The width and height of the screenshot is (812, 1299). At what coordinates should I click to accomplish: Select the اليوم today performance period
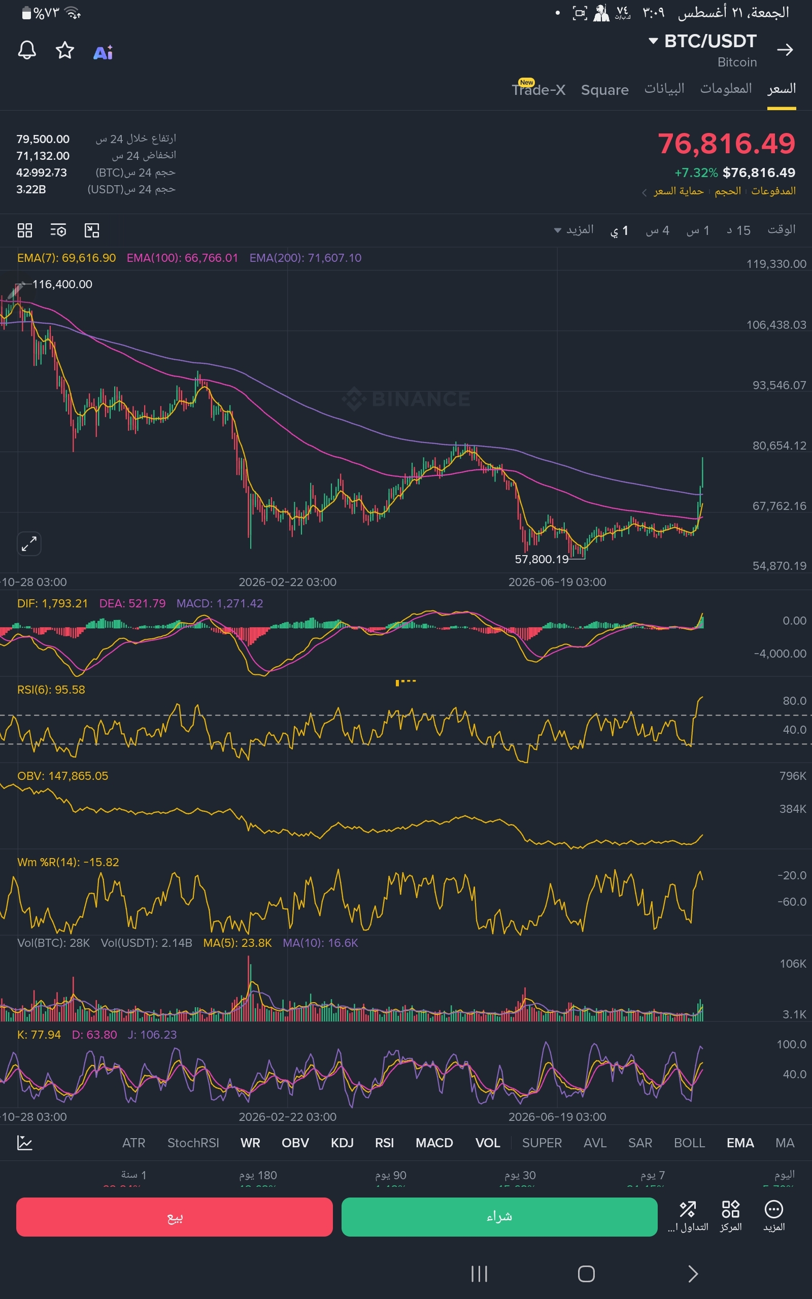pos(785,1175)
